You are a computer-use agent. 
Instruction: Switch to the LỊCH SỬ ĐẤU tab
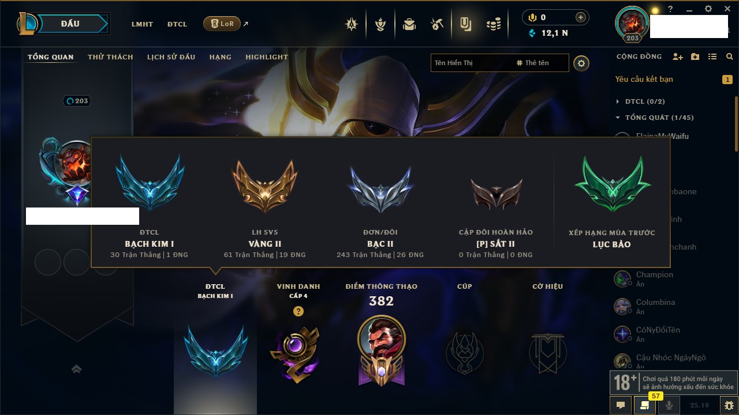point(171,57)
